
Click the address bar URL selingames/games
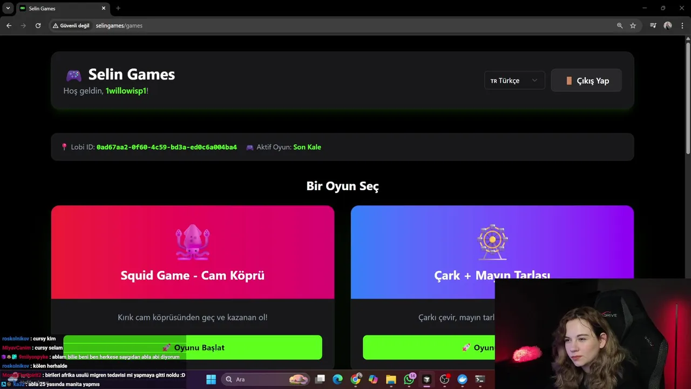click(x=119, y=25)
